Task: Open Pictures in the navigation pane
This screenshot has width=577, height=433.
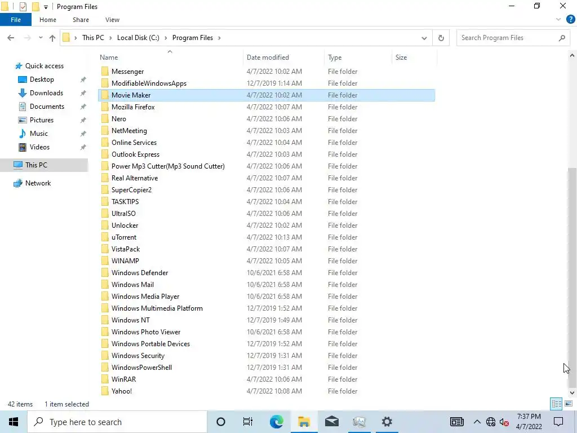Action: 42,120
